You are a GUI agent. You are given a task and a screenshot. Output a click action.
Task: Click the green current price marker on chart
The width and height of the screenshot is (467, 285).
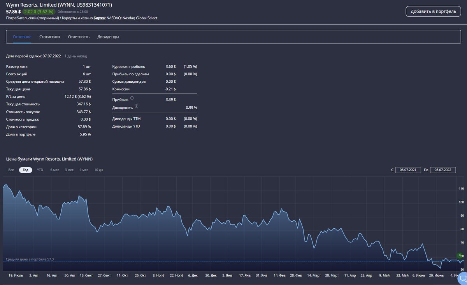click(x=460, y=255)
